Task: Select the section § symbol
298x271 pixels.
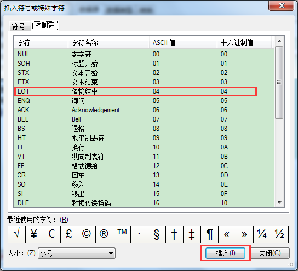Action: (x=157, y=234)
